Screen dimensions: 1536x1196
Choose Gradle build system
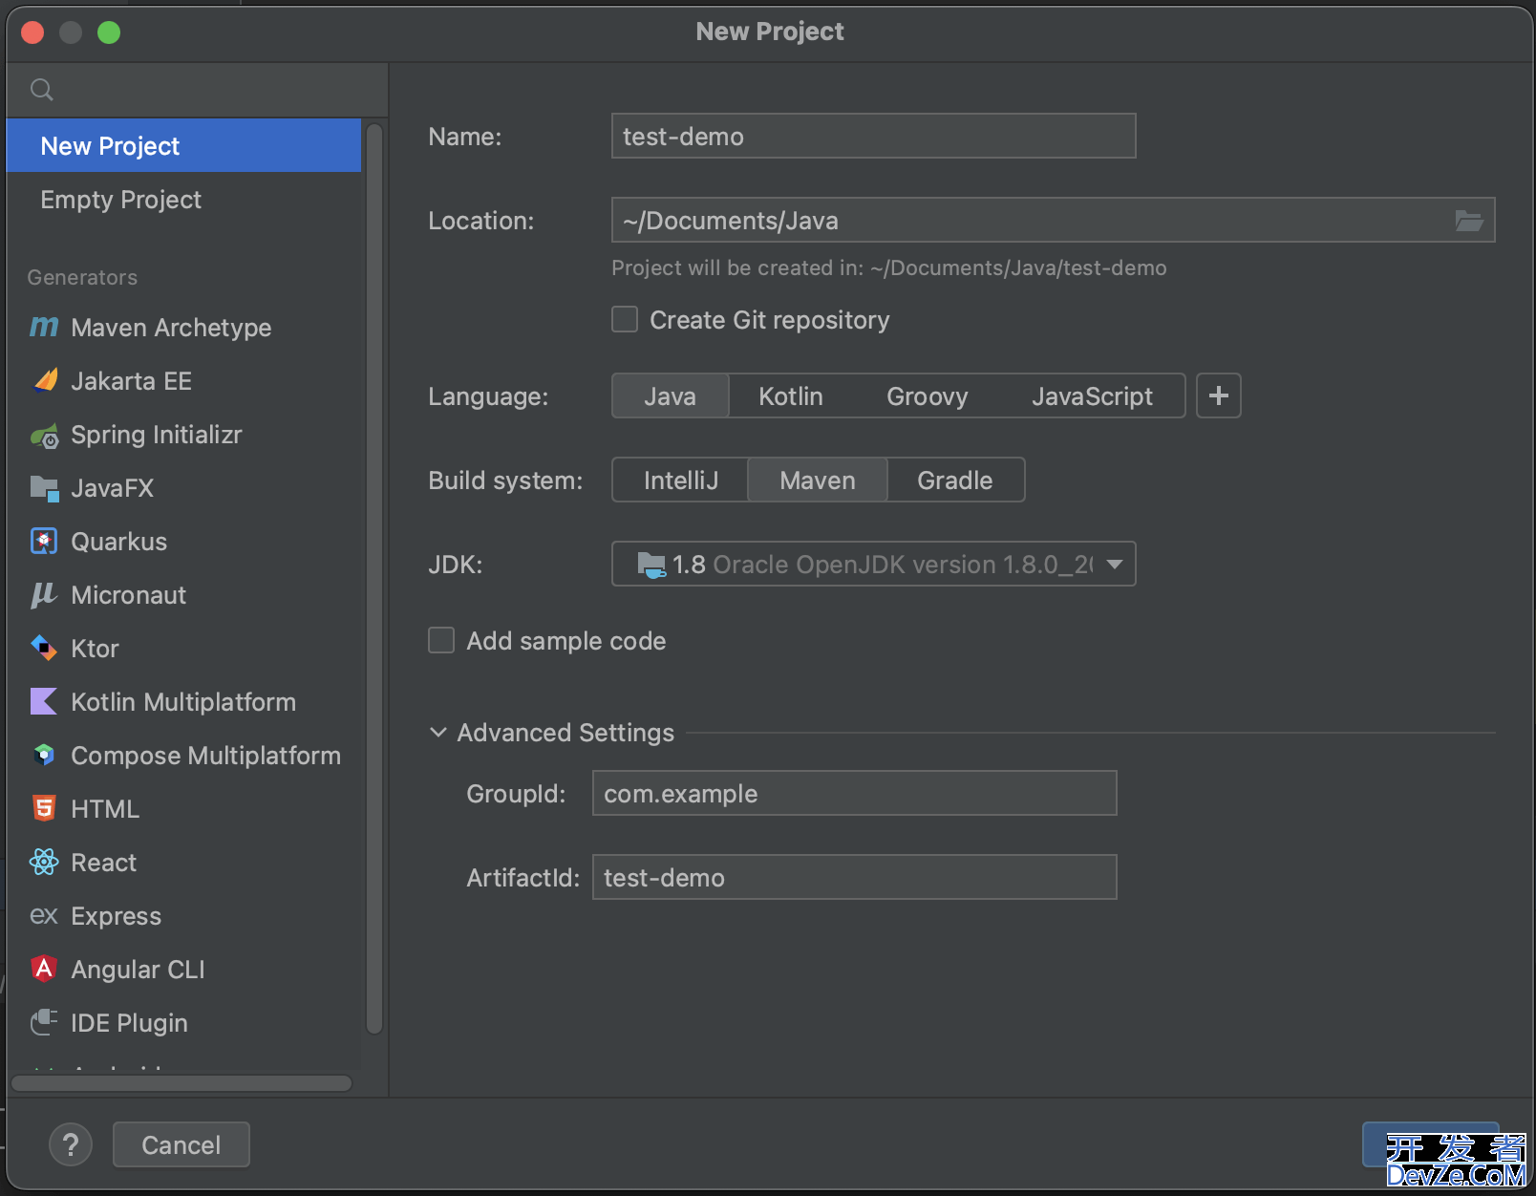coord(955,480)
